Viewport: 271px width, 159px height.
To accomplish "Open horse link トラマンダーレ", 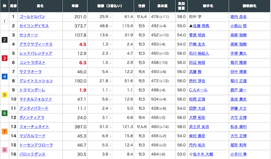I will pyautogui.click(x=32, y=90).
